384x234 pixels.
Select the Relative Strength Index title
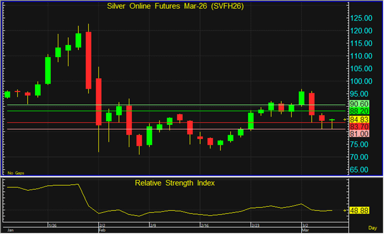174,182
